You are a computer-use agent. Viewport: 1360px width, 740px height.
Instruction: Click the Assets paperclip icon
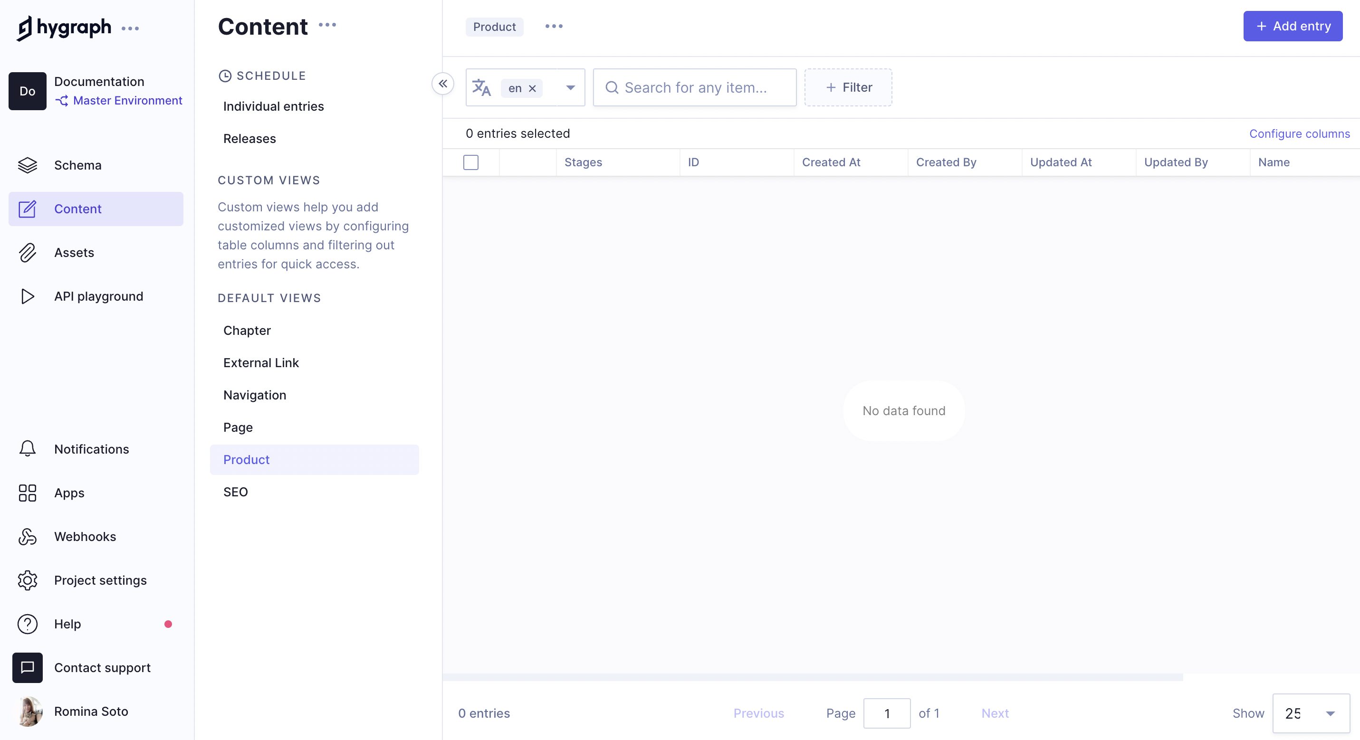pyautogui.click(x=28, y=253)
